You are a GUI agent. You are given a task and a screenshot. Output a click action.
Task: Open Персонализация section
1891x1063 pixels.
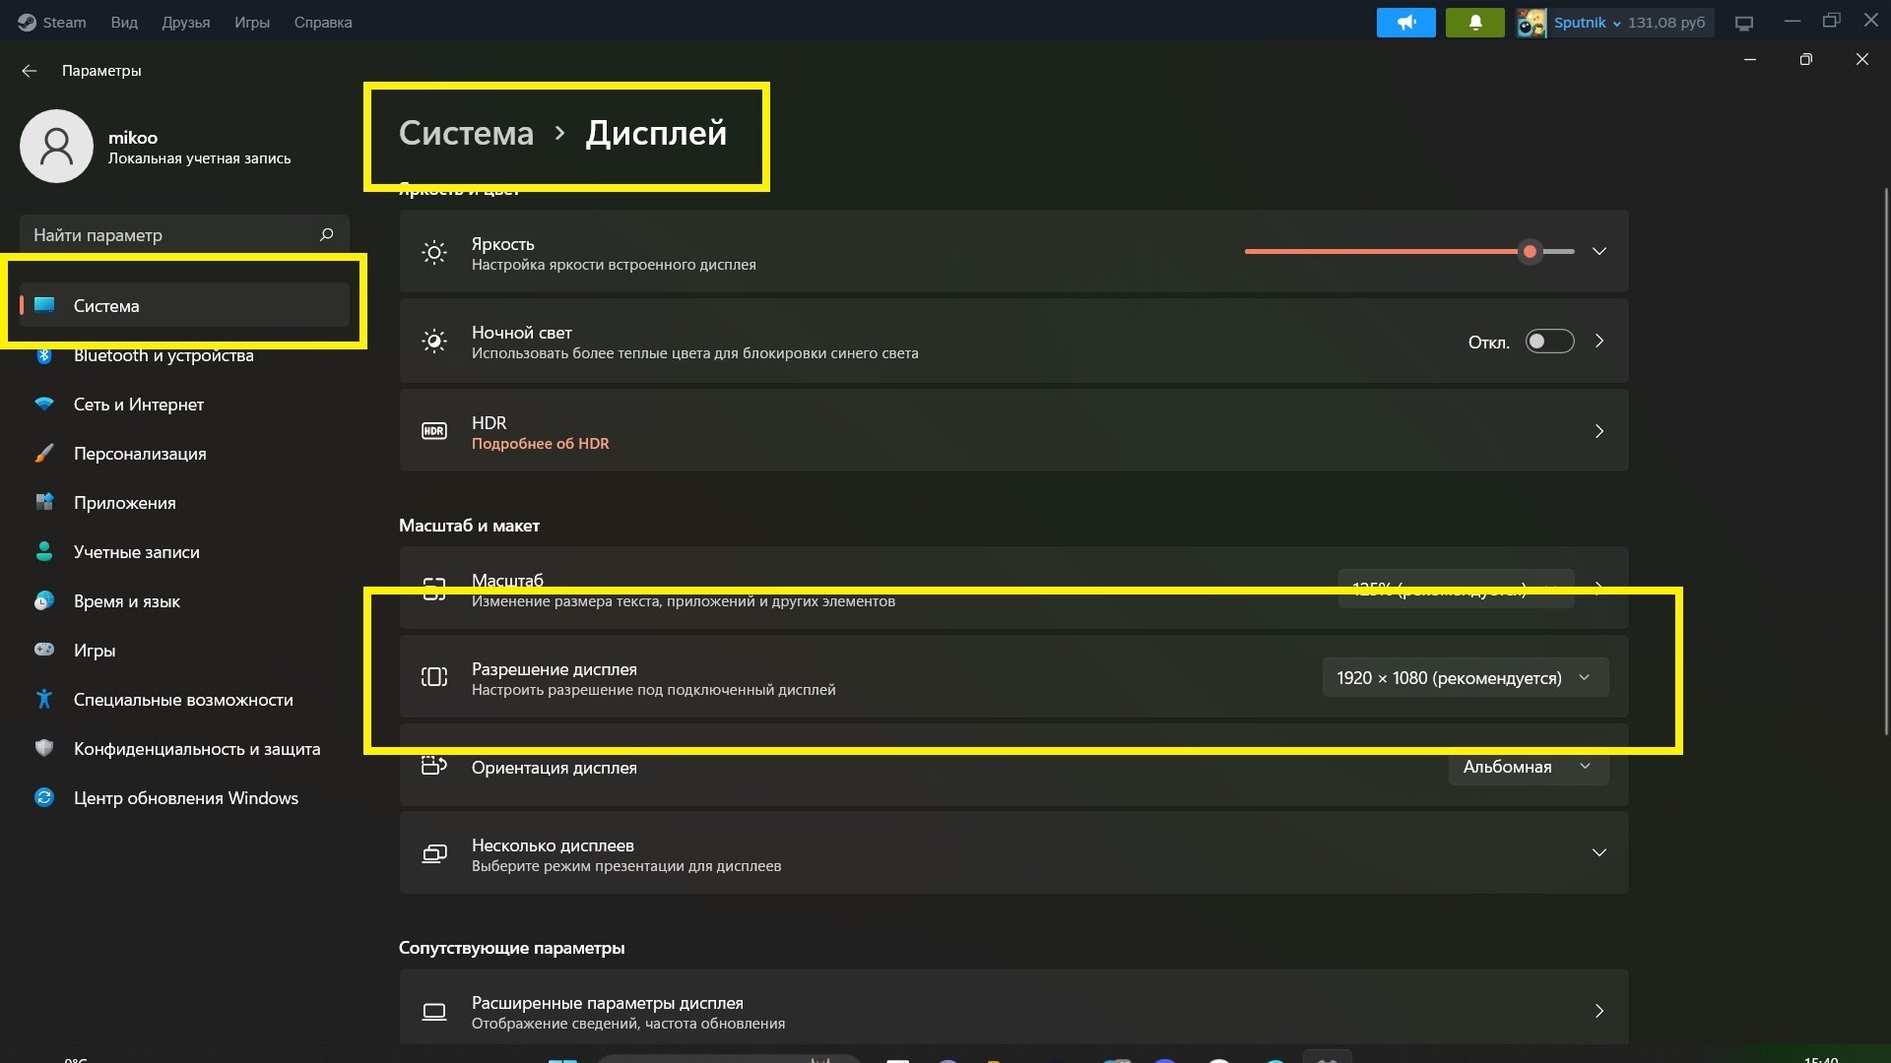tap(184, 454)
